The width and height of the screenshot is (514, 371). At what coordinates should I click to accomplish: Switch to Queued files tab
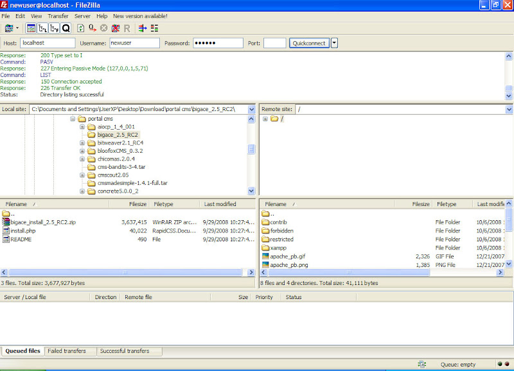22,351
